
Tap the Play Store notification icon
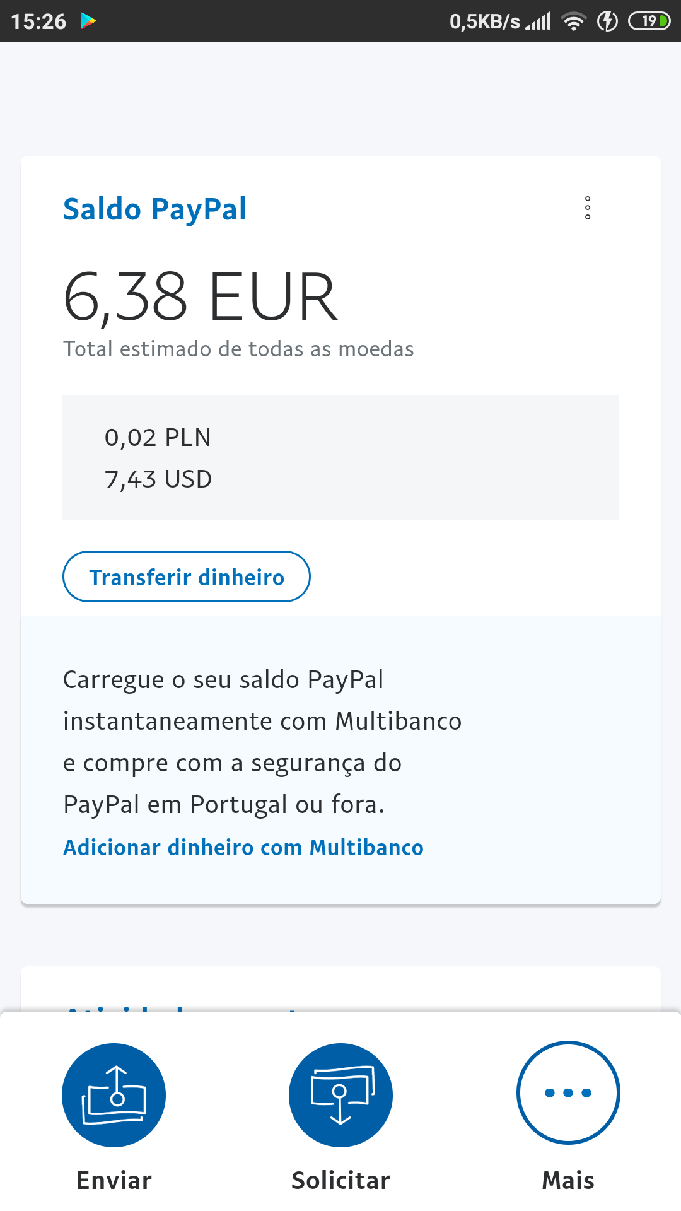[x=88, y=21]
